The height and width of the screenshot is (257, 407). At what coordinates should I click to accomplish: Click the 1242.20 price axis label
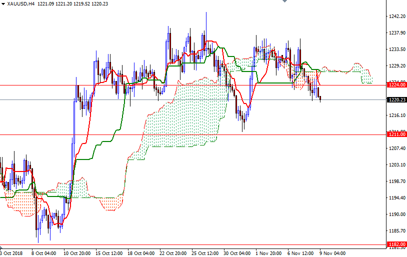pyautogui.click(x=397, y=16)
